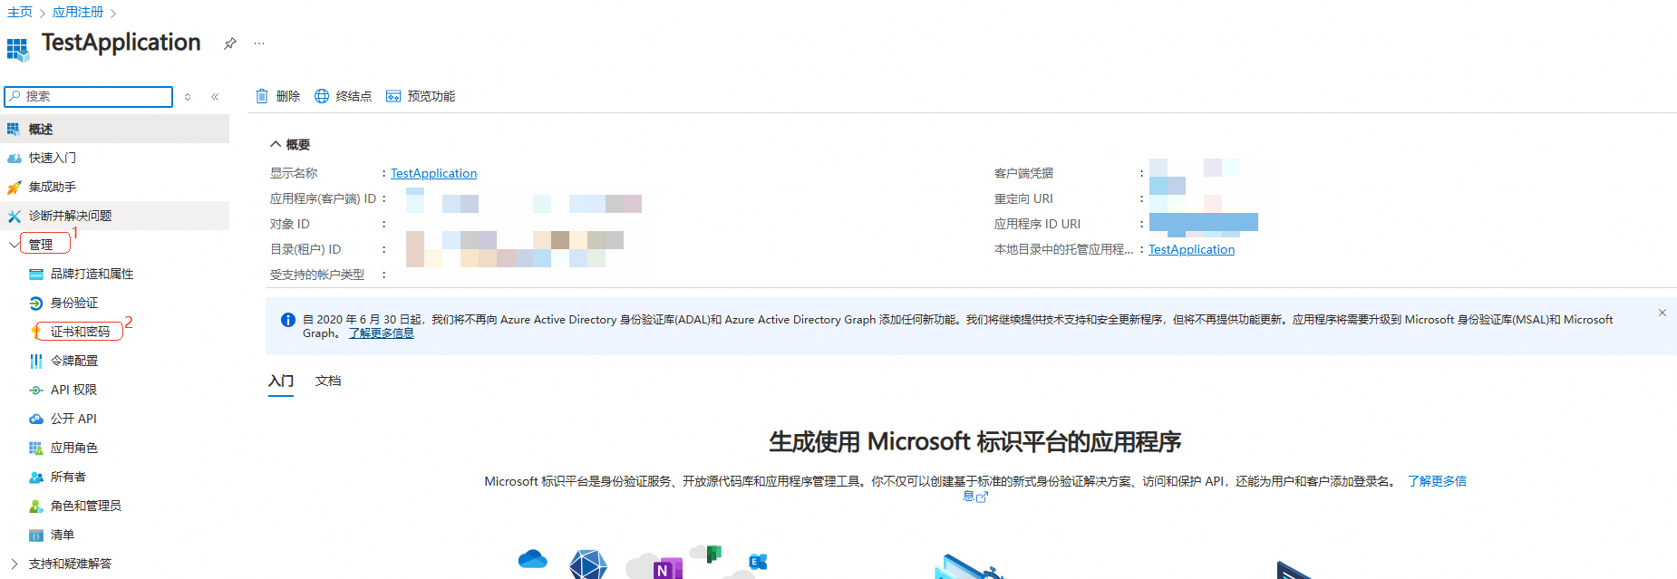Click the 诊断并解决问题 wrench icon
Image resolution: width=1677 pixels, height=579 pixels.
[14, 216]
